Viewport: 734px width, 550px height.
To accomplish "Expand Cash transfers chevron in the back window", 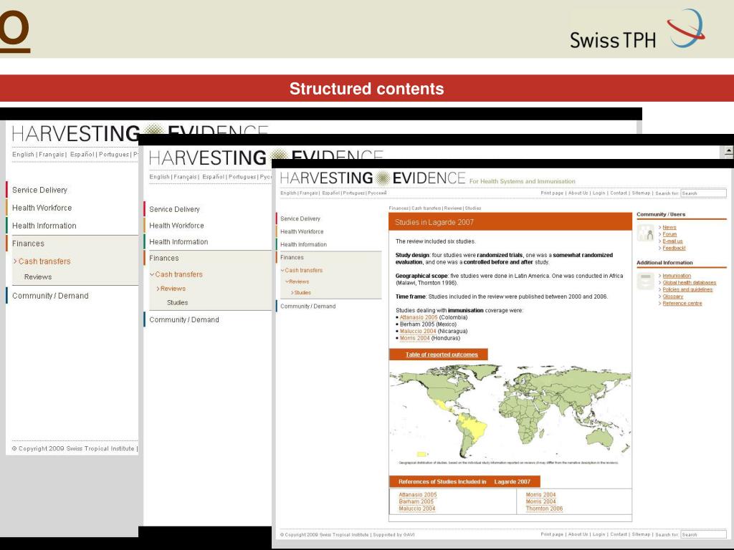I will click(15, 261).
